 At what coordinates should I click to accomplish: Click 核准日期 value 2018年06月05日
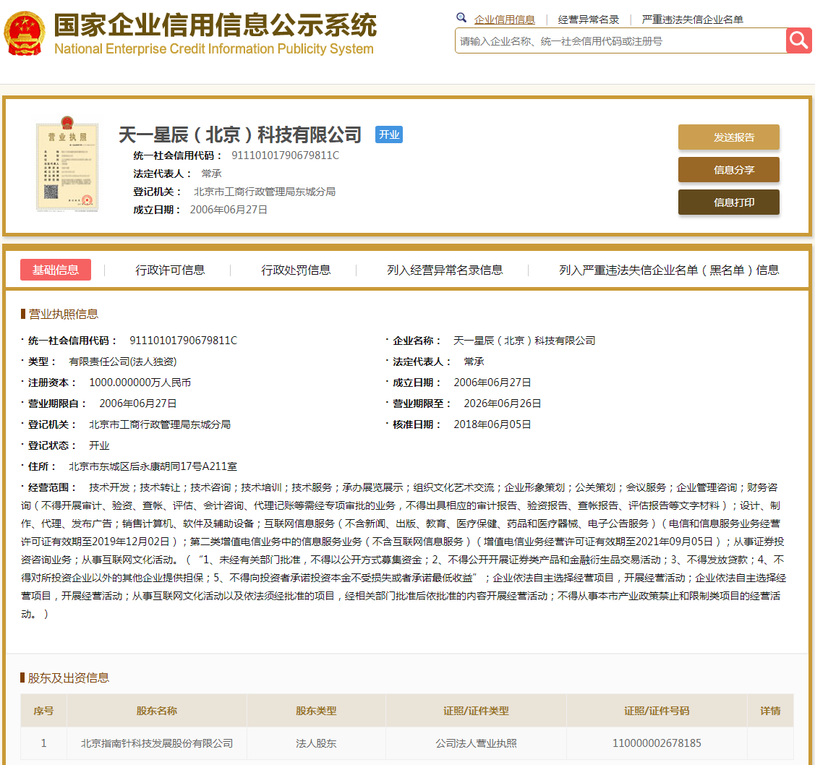(x=492, y=424)
